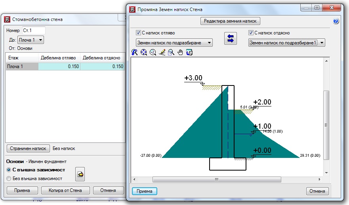Click the Без натиск label
The image size is (349, 205).
click(x=64, y=148)
